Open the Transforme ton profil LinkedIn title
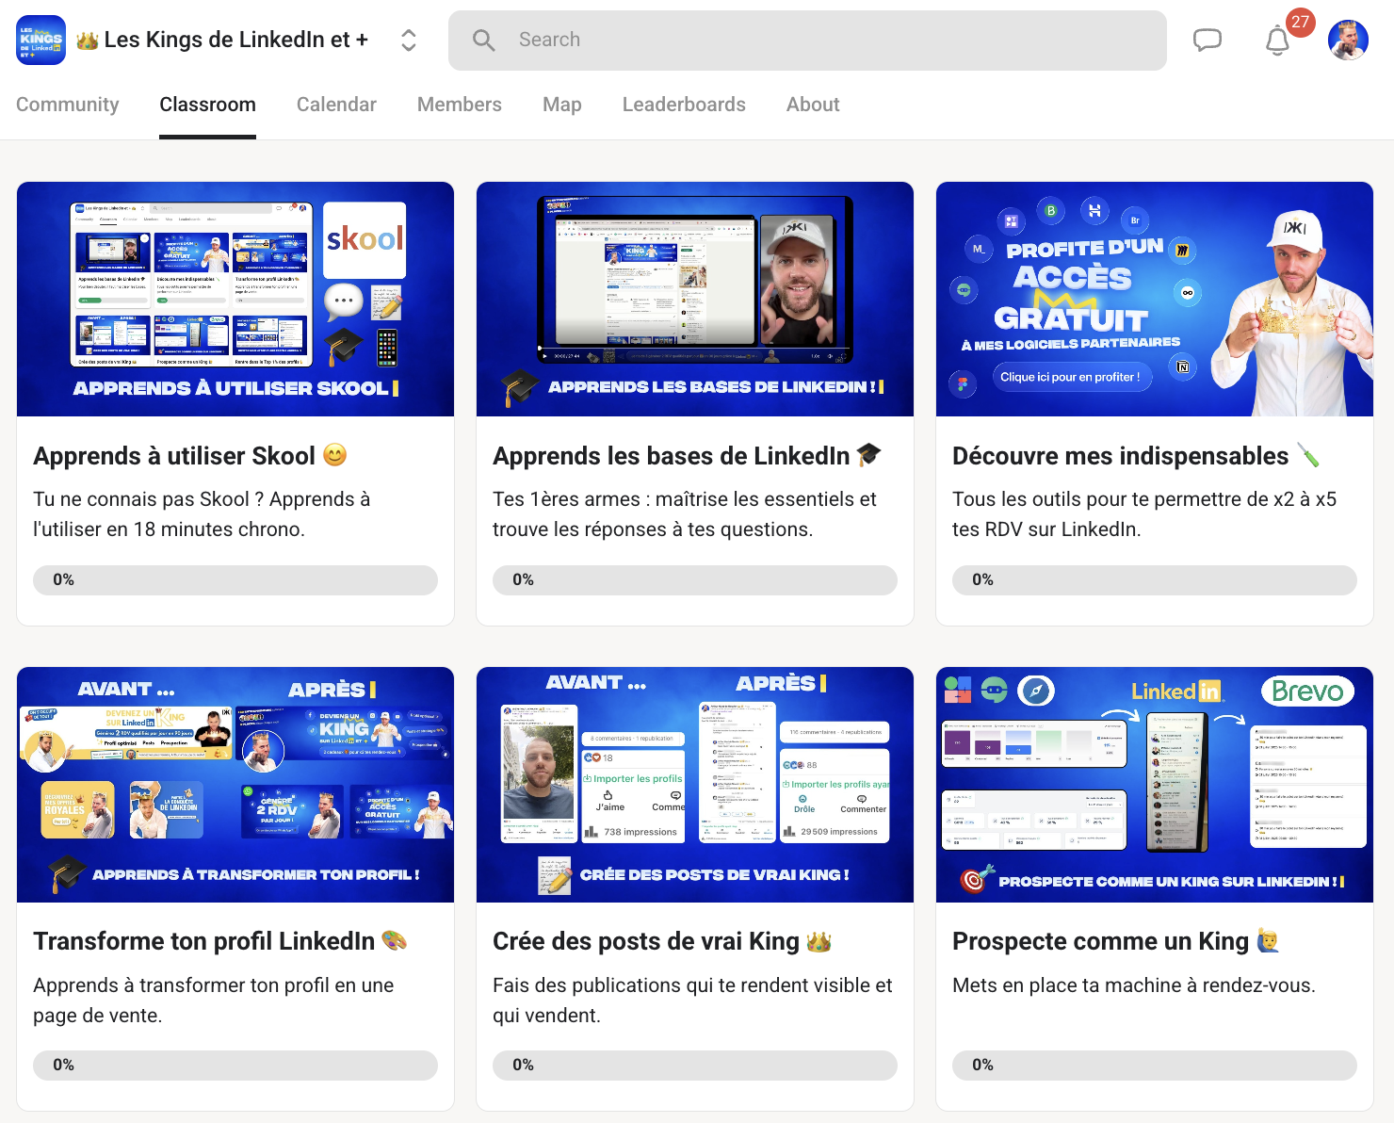 (x=204, y=941)
